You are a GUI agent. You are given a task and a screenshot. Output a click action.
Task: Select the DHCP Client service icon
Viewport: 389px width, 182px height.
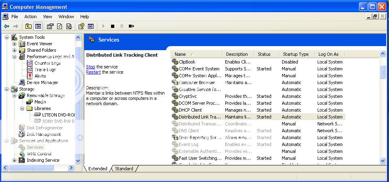pyautogui.click(x=175, y=110)
